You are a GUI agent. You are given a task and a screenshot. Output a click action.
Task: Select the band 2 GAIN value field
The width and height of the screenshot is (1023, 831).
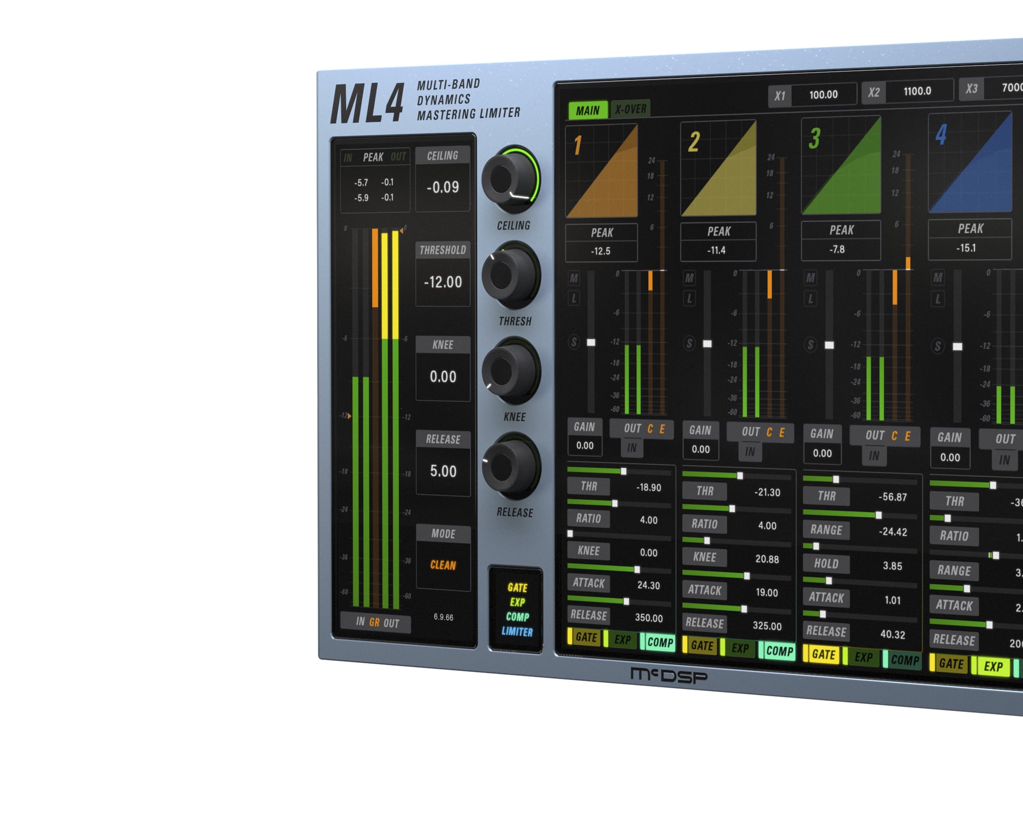click(701, 450)
